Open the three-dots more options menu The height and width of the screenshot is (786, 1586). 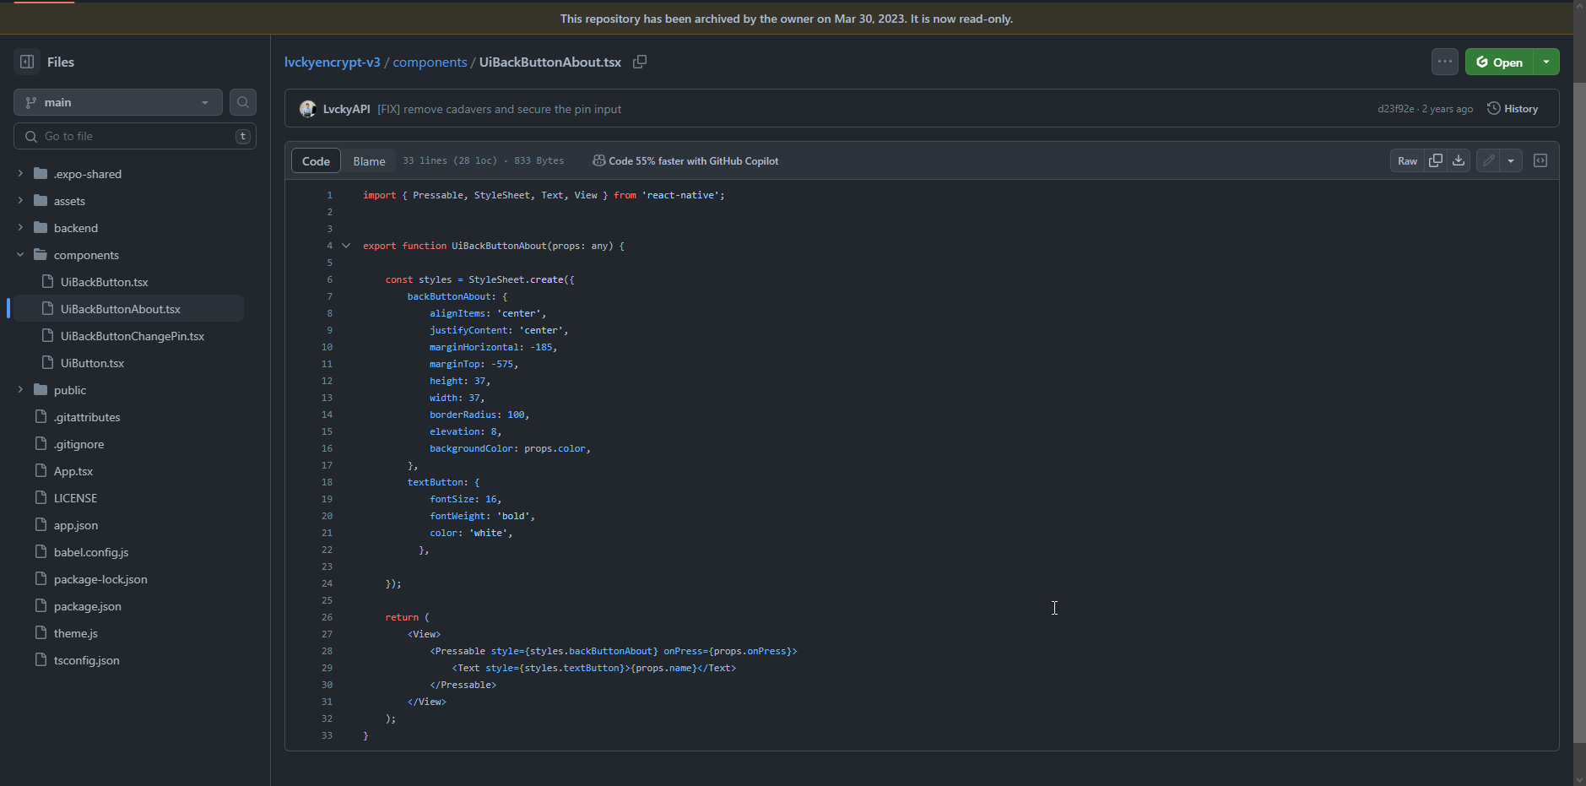click(x=1444, y=62)
